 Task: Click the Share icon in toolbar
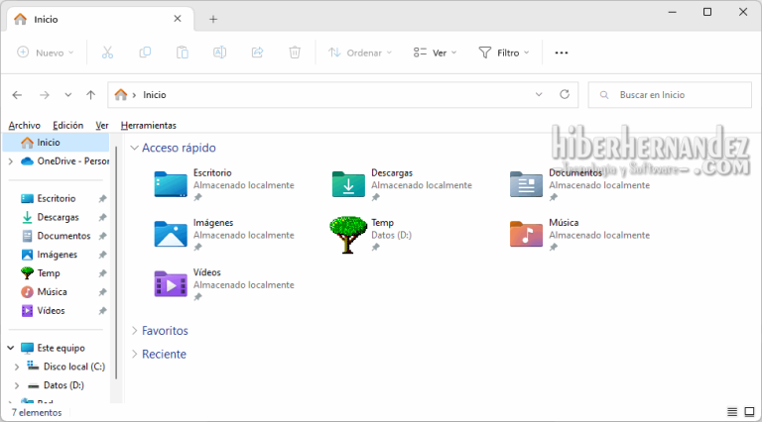pyautogui.click(x=257, y=53)
